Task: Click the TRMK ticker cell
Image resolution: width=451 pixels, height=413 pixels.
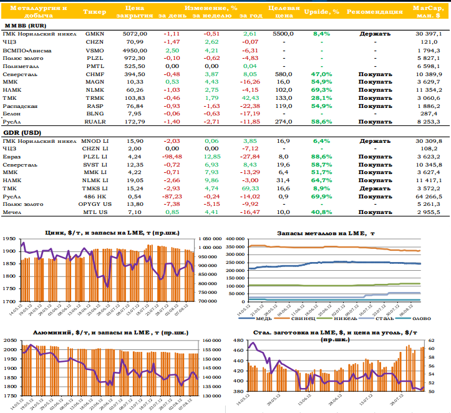Action: 95,98
